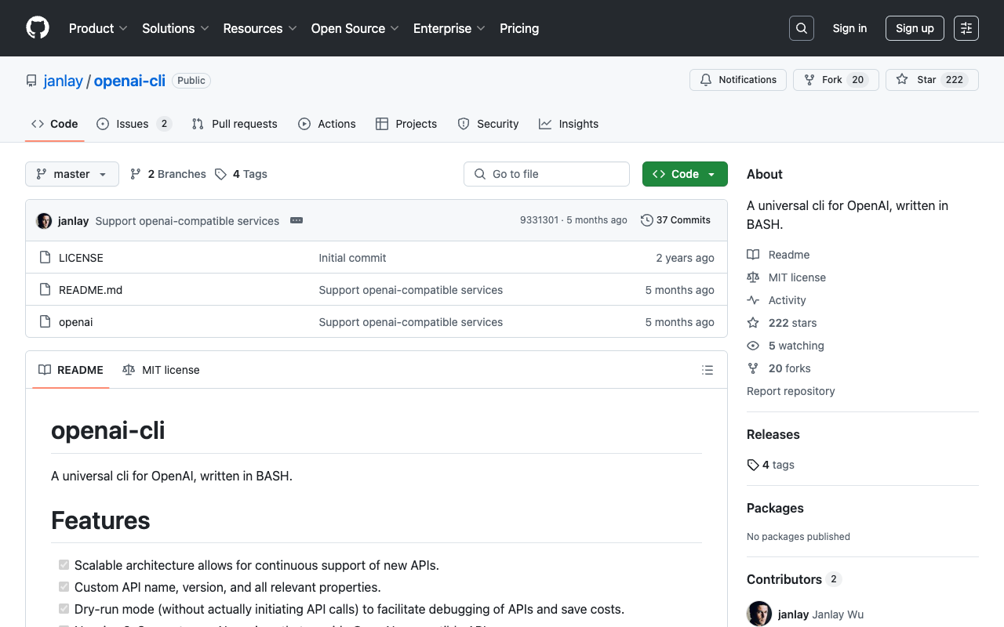1004x627 pixels.
Task: Open commit hash 9331301
Action: pos(539,220)
